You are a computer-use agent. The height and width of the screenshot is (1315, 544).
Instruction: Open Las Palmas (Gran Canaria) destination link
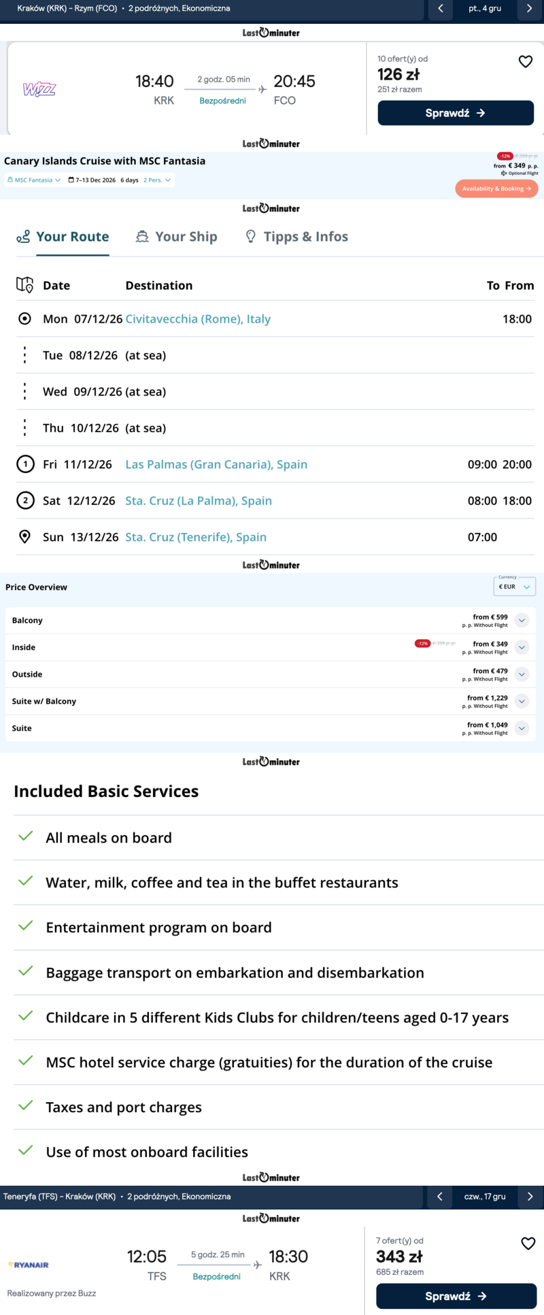coord(216,464)
